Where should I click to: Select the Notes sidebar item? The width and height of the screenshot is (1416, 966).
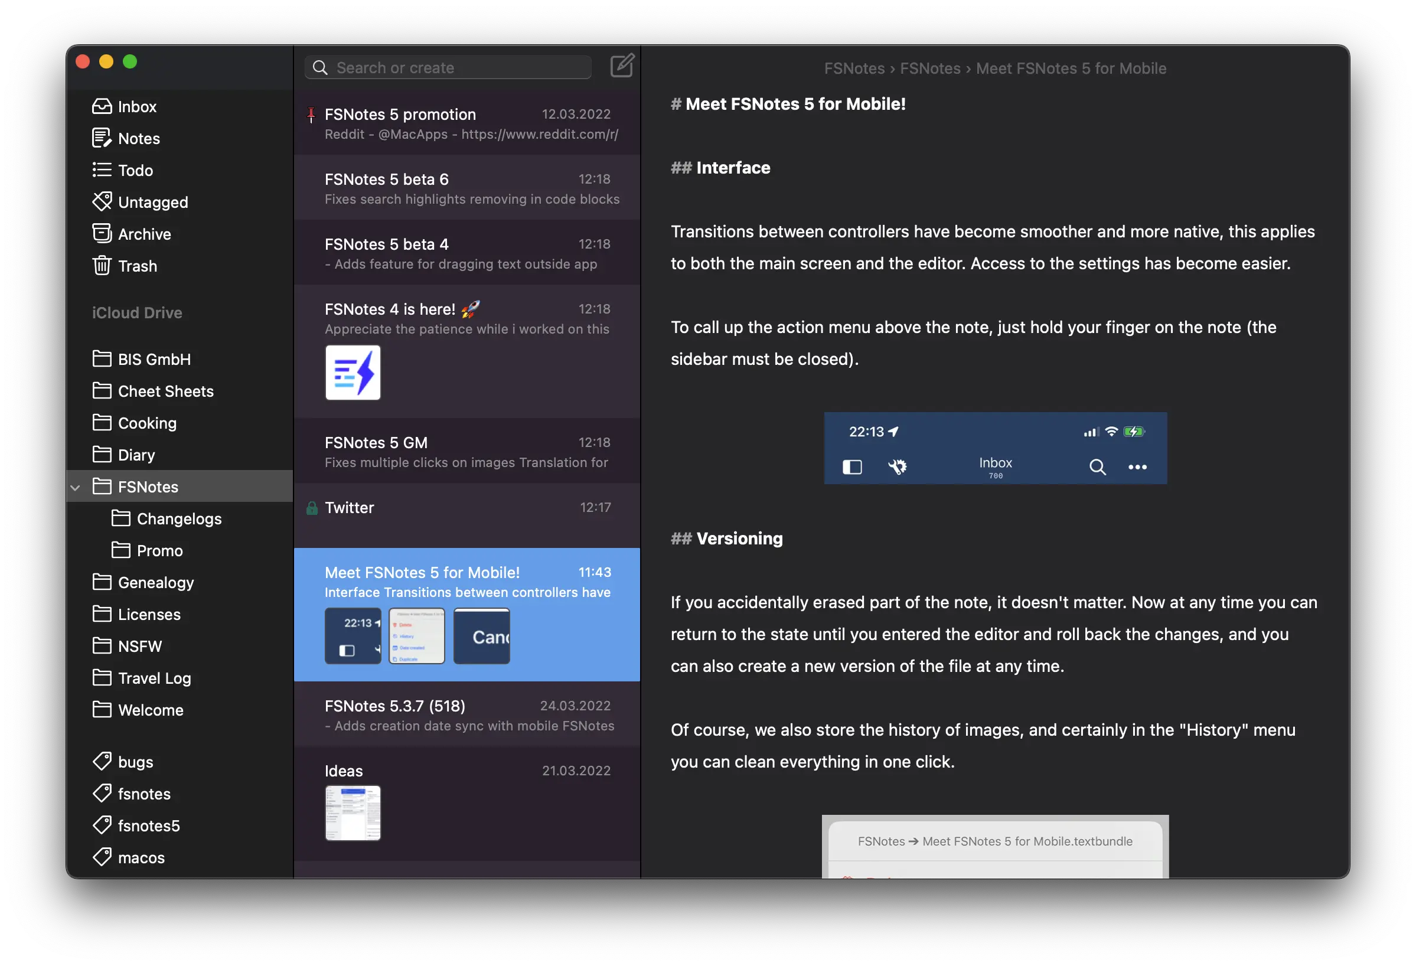coord(180,138)
